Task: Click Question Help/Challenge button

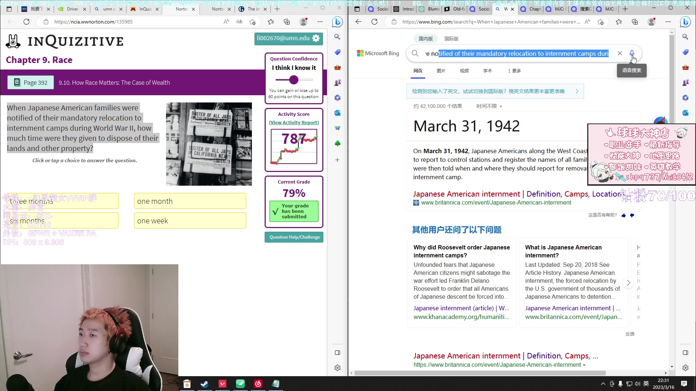Action: pos(294,237)
